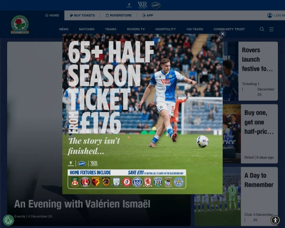Click the Middlesbrough crest in home fixtures

pyautogui.click(x=148, y=182)
